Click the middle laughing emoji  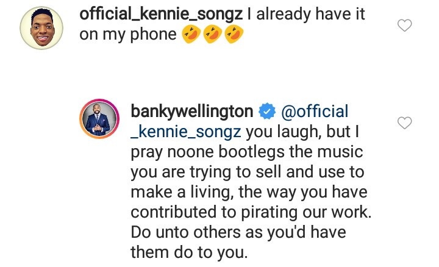point(210,35)
